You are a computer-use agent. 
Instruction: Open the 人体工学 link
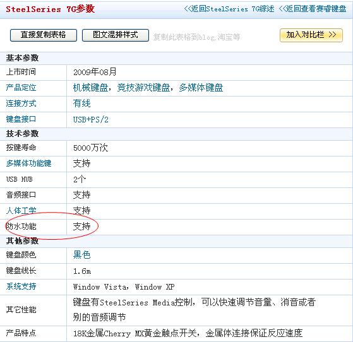coord(21,211)
